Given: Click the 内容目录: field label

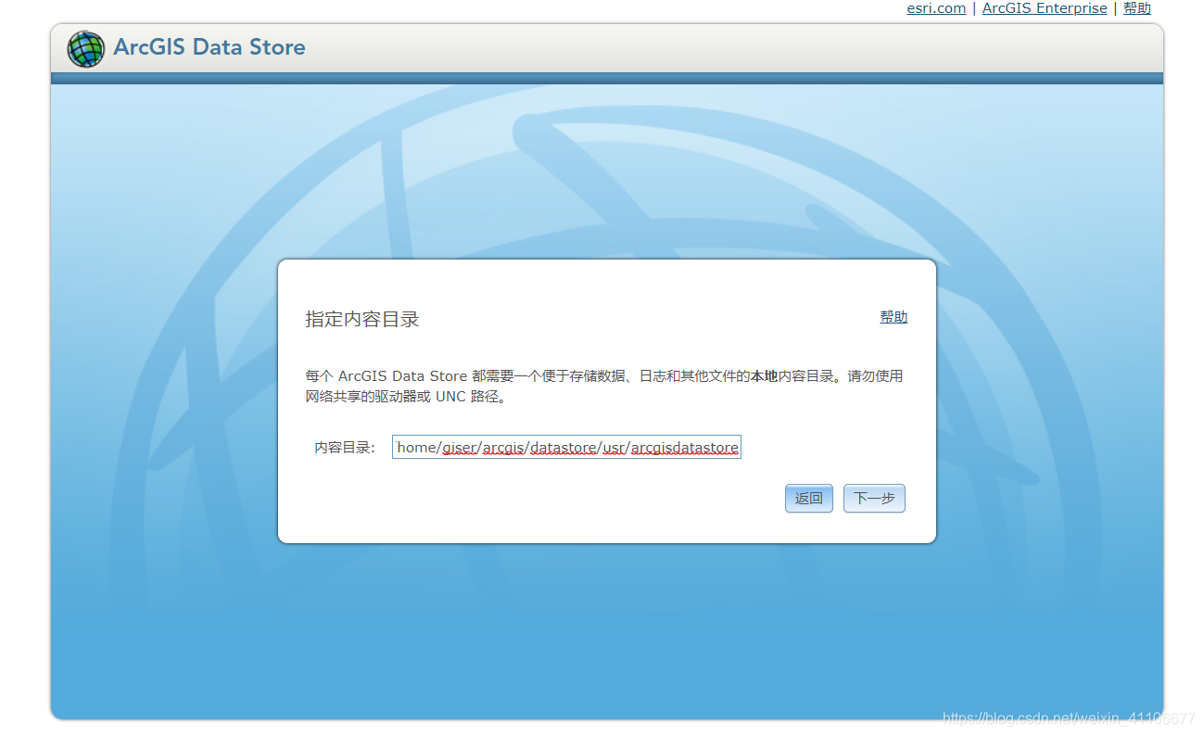Looking at the screenshot, I should 345,448.
